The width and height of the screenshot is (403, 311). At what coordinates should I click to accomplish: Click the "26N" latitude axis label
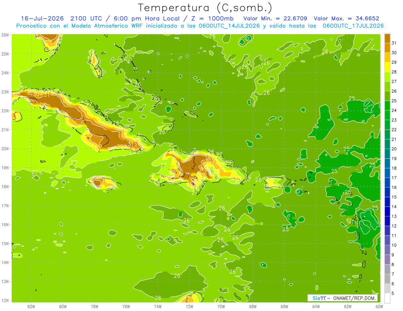pos(5,35)
